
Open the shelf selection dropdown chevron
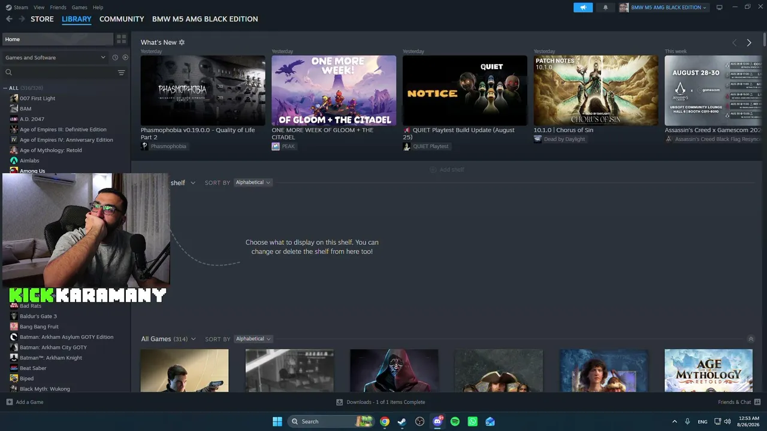tap(193, 183)
